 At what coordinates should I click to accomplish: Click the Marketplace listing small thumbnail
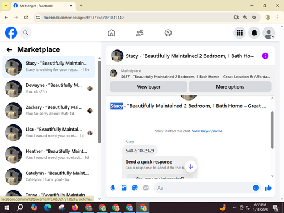point(114,73)
